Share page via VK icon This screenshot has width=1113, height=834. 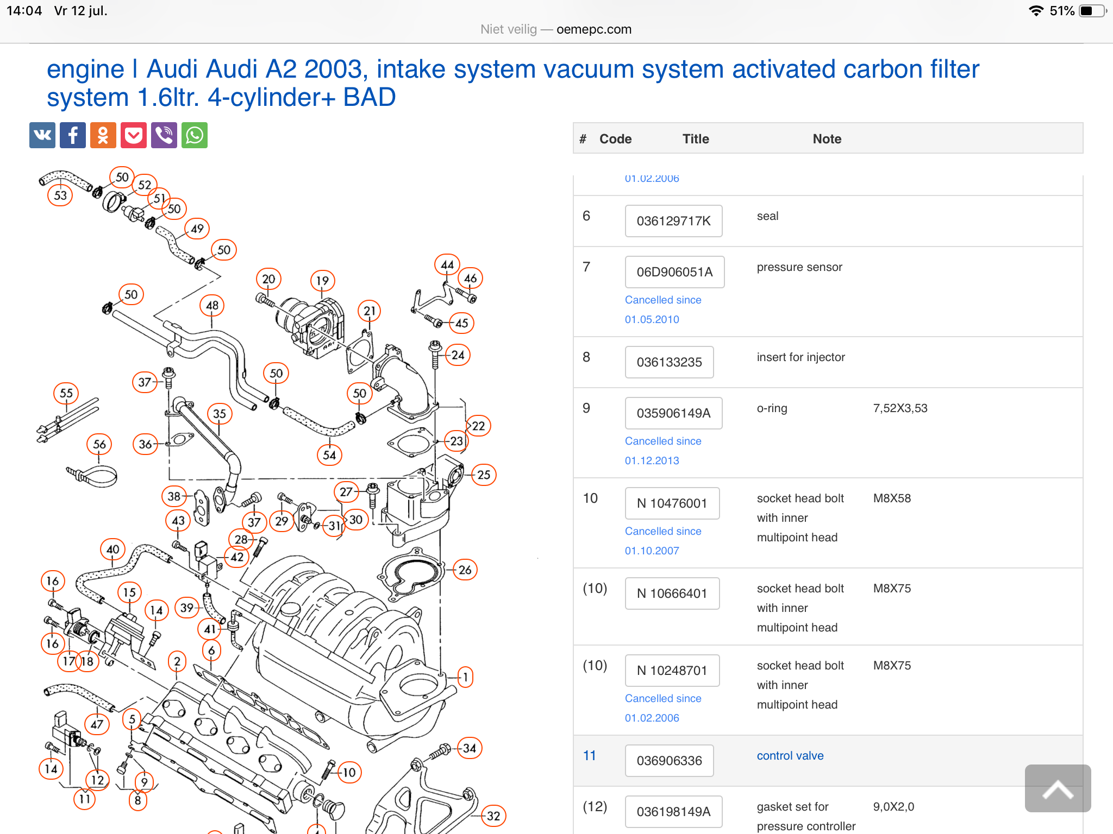[42, 135]
